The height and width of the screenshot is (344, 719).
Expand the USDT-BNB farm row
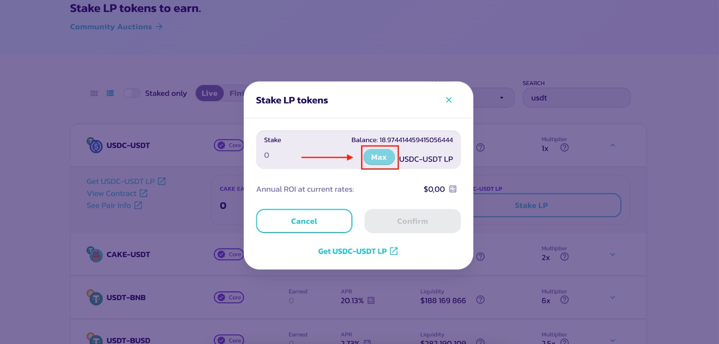[612, 298]
